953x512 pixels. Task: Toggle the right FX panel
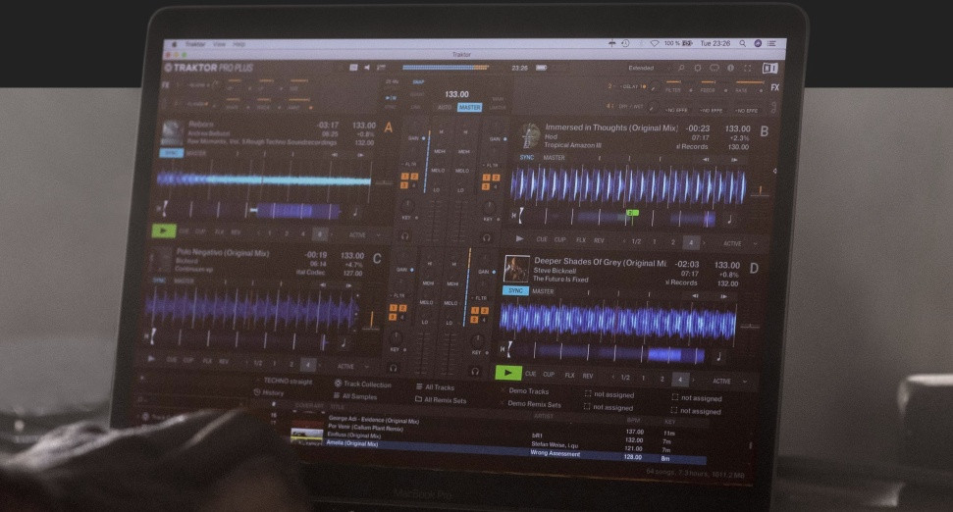775,87
